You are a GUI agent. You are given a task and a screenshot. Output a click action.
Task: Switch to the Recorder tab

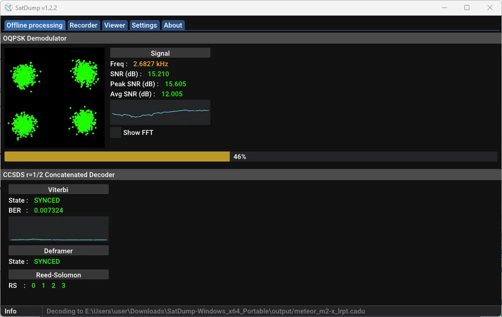(83, 25)
